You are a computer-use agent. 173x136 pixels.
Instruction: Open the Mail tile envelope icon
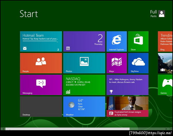click(x=25, y=48)
